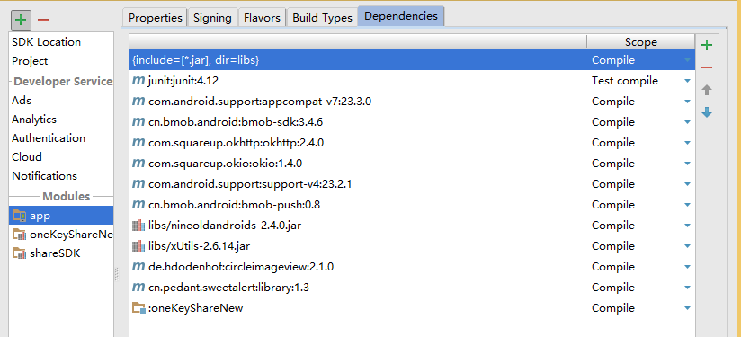Click Test compile scope value
The width and height of the screenshot is (741, 337).
coord(625,81)
